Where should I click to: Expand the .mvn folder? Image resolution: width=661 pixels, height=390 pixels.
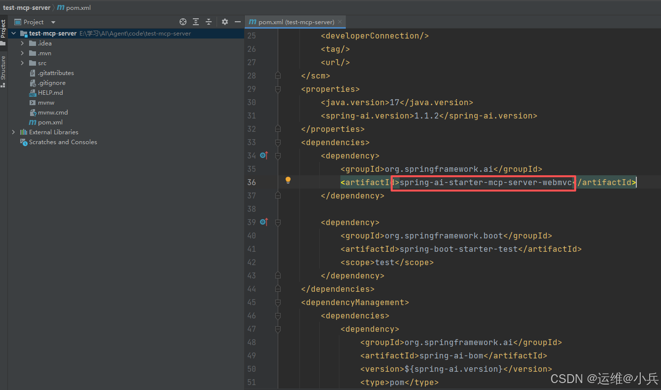22,53
